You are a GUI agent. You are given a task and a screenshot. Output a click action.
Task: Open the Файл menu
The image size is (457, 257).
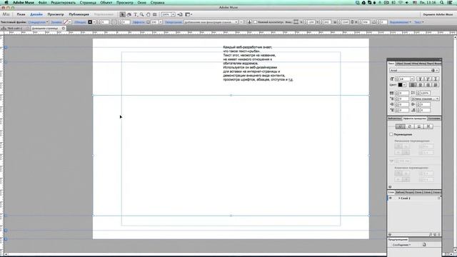(x=43, y=2)
